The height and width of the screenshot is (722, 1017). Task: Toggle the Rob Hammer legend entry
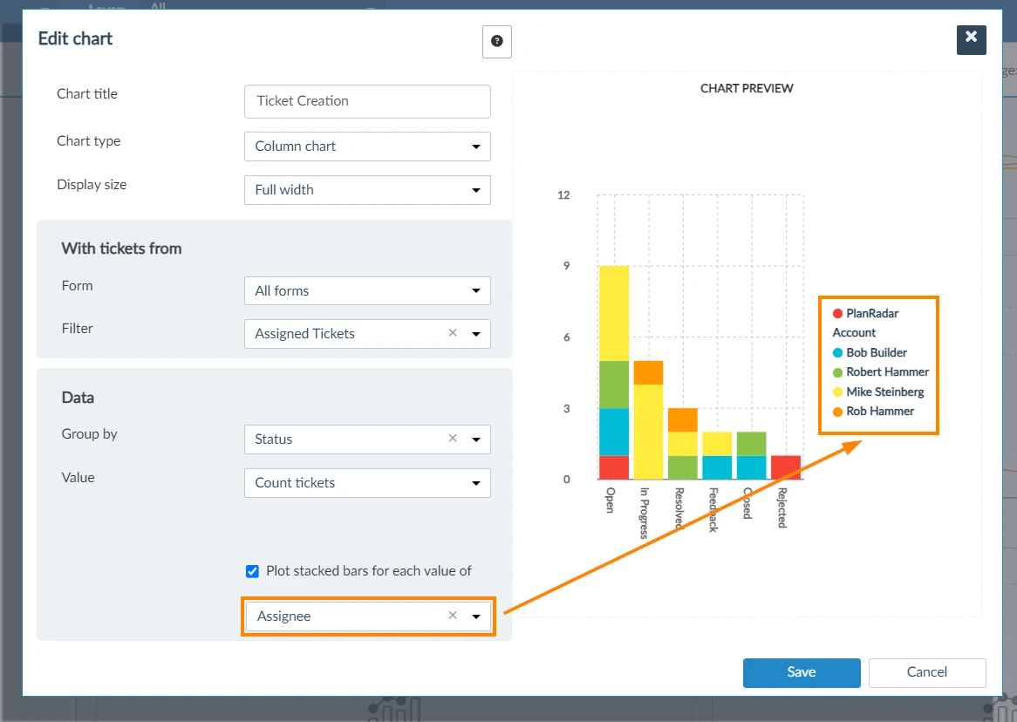873,412
